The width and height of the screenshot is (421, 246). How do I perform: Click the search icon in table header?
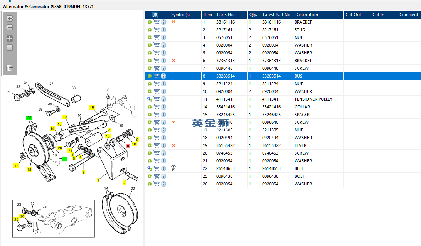coord(155,15)
